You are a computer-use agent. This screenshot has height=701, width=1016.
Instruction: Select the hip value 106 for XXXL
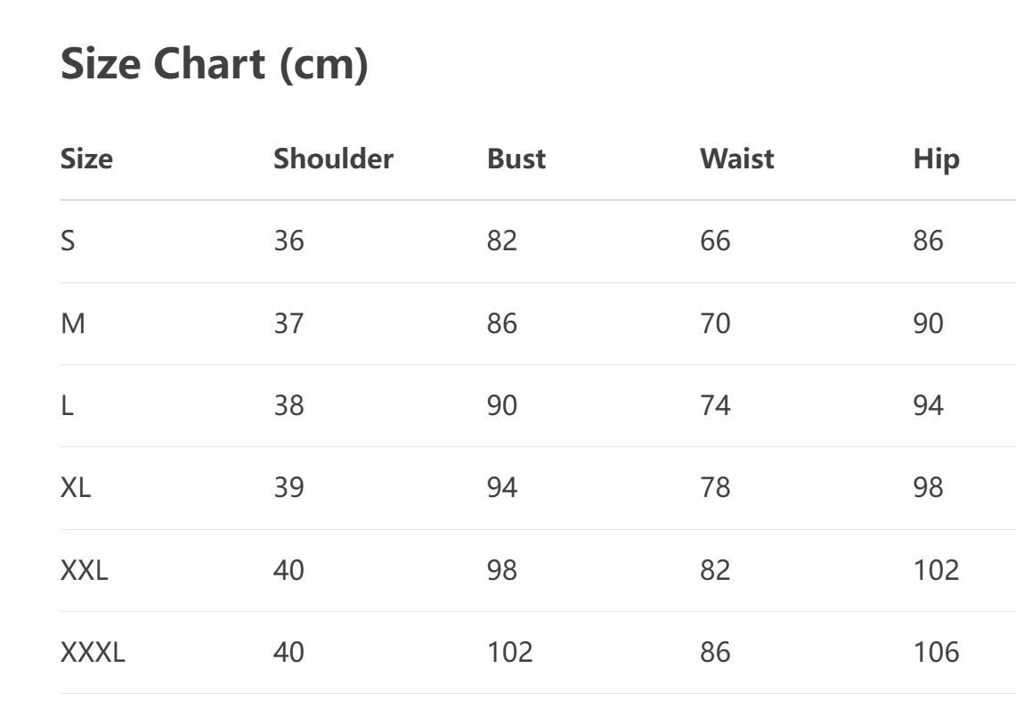(x=936, y=652)
